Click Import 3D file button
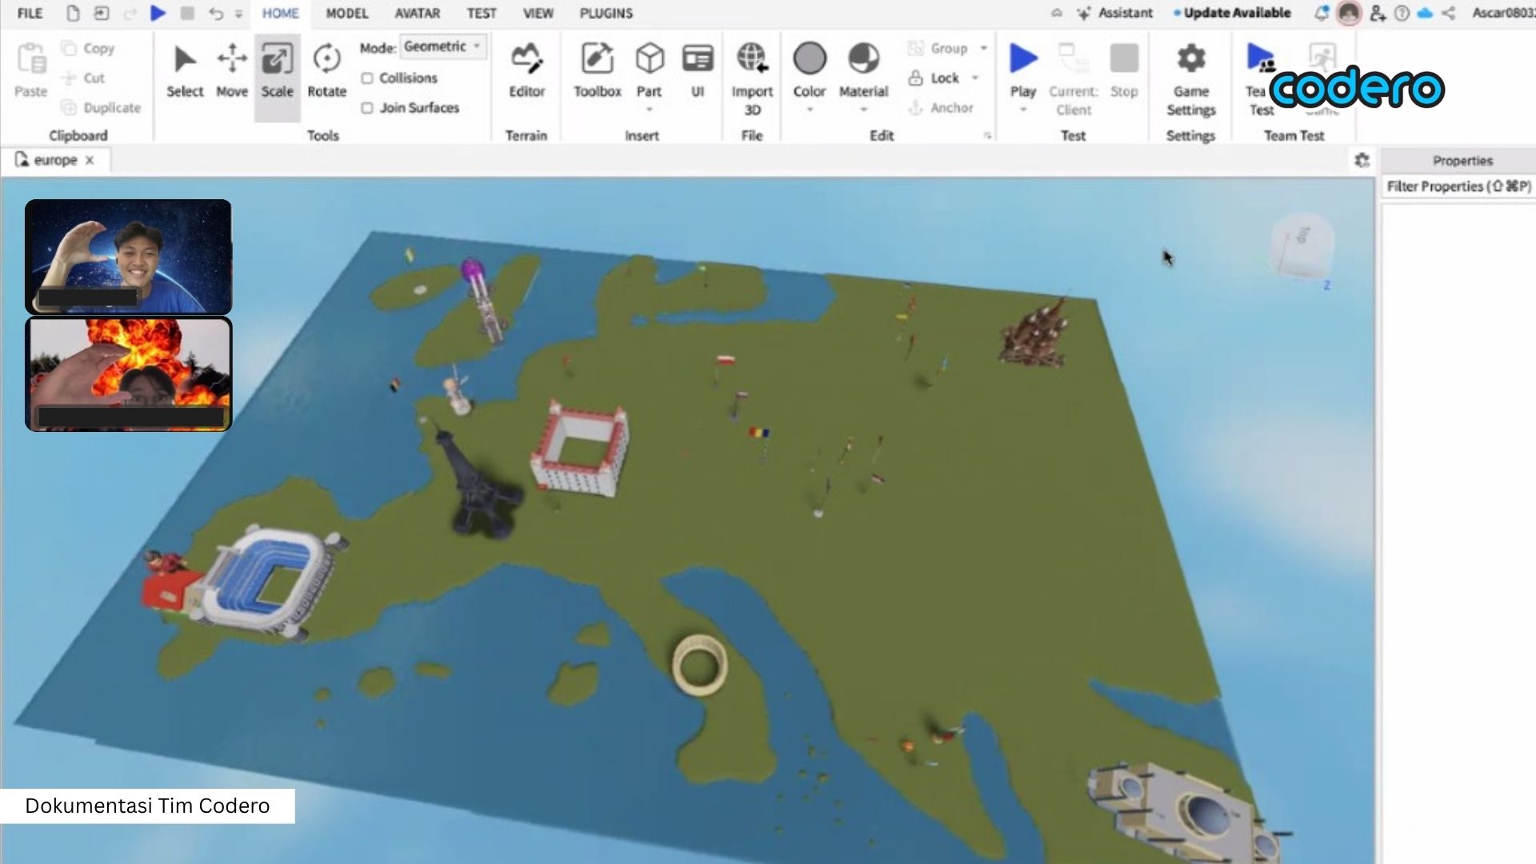 tap(752, 79)
